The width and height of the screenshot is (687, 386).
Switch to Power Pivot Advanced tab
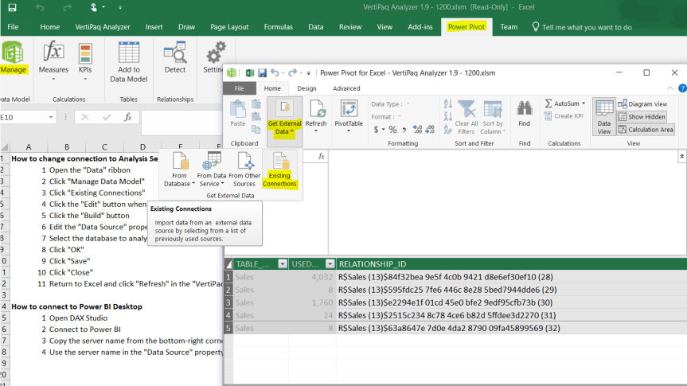346,88
